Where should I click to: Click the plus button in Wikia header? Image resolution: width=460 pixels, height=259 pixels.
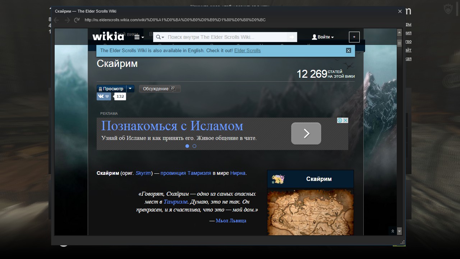pyautogui.click(x=354, y=37)
